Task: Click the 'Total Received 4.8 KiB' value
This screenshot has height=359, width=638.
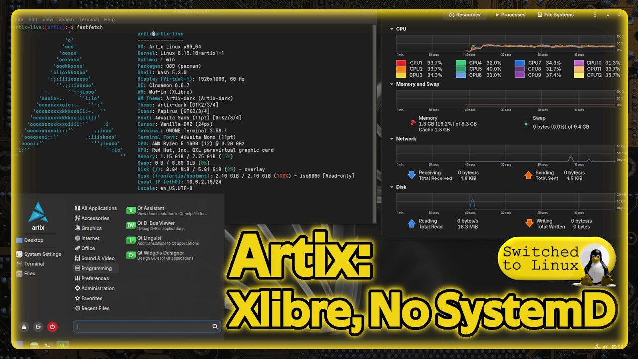Action: click(x=467, y=178)
